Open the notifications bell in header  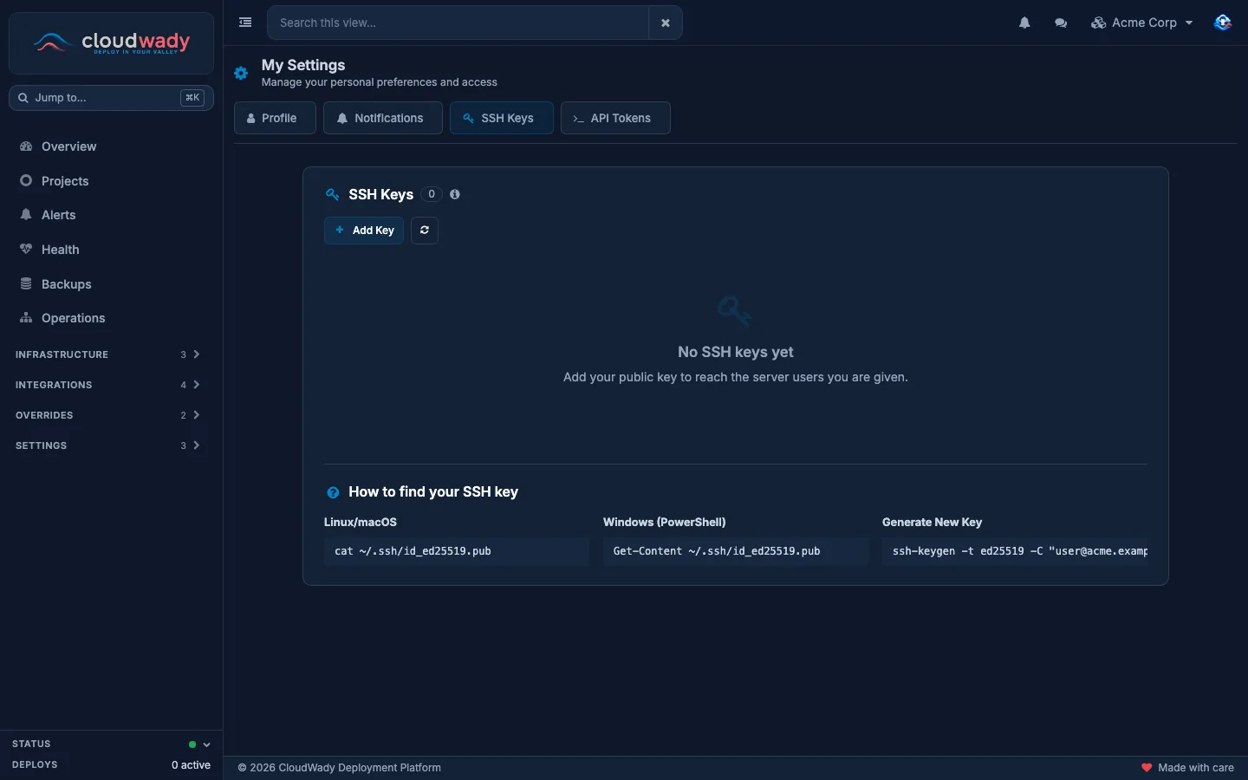pos(1024,23)
